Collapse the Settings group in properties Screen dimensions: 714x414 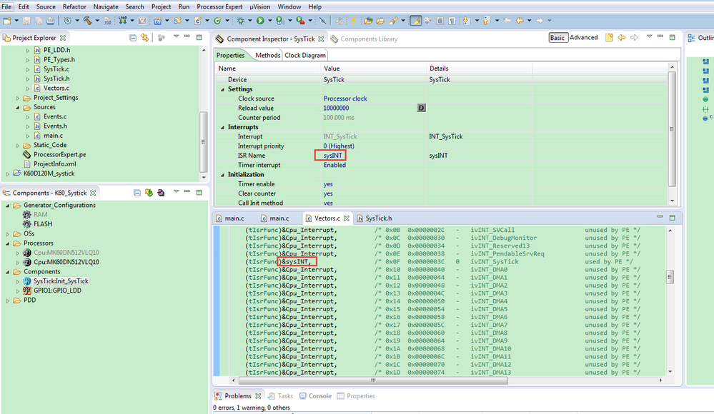[x=223, y=89]
